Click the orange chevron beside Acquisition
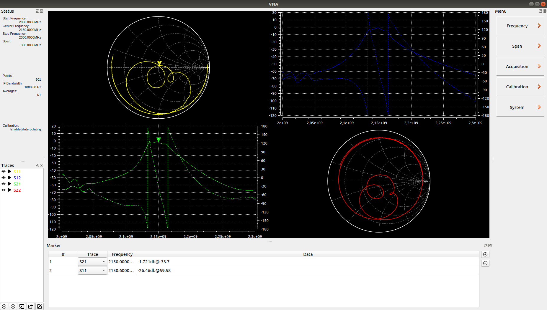 point(539,66)
